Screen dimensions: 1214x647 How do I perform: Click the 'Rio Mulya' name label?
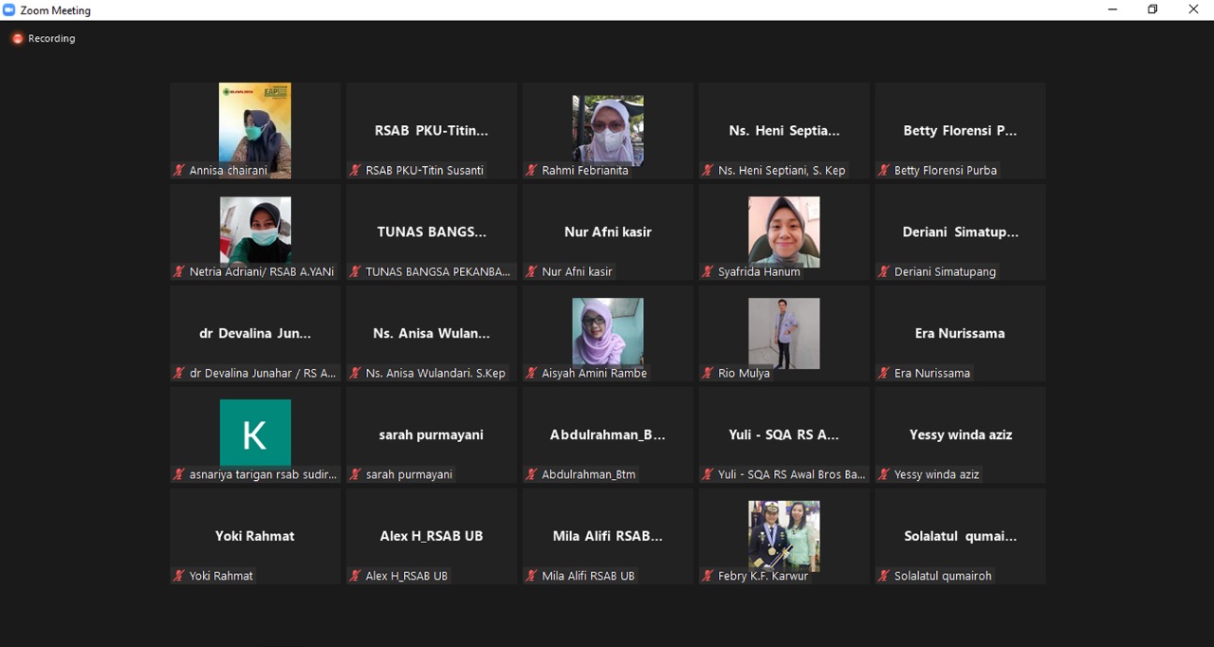tap(745, 373)
